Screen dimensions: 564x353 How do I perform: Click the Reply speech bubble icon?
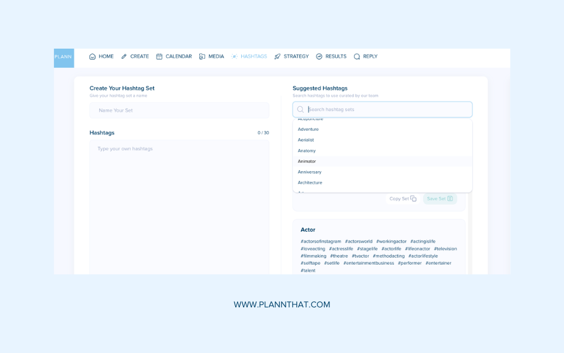(357, 56)
